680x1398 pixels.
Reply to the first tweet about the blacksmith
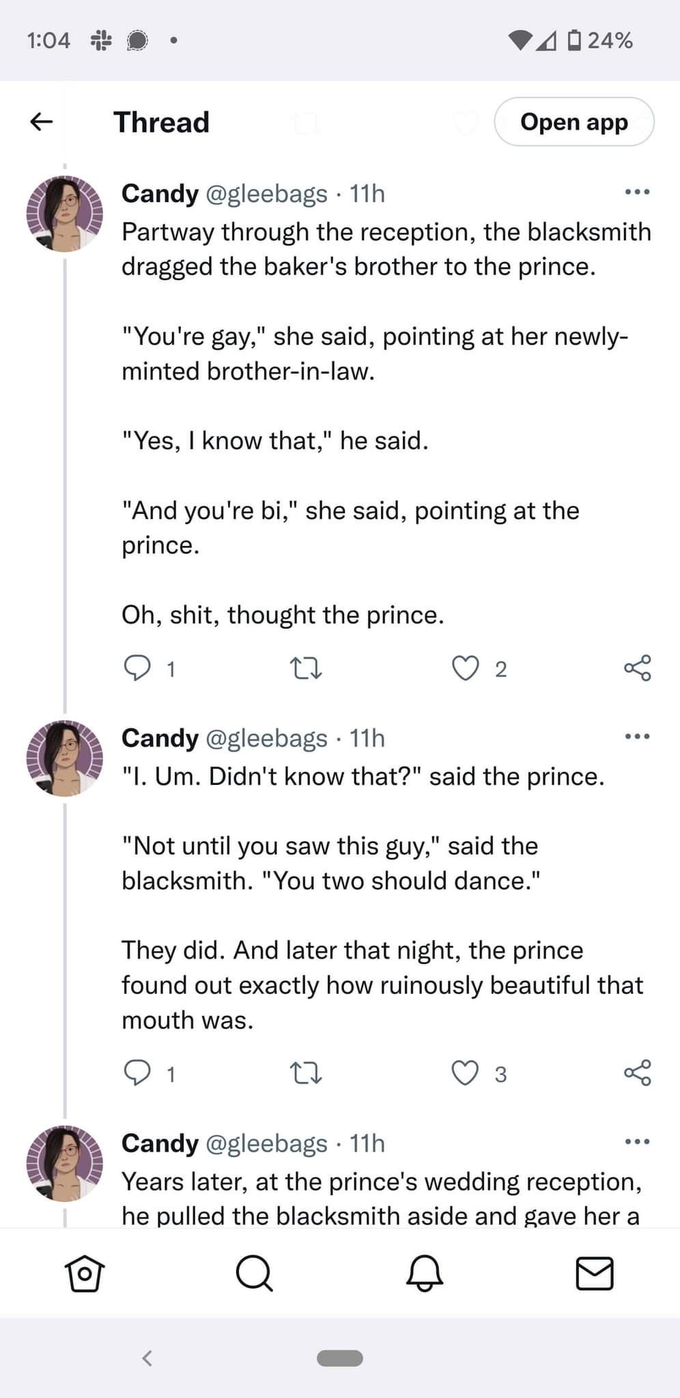137,668
